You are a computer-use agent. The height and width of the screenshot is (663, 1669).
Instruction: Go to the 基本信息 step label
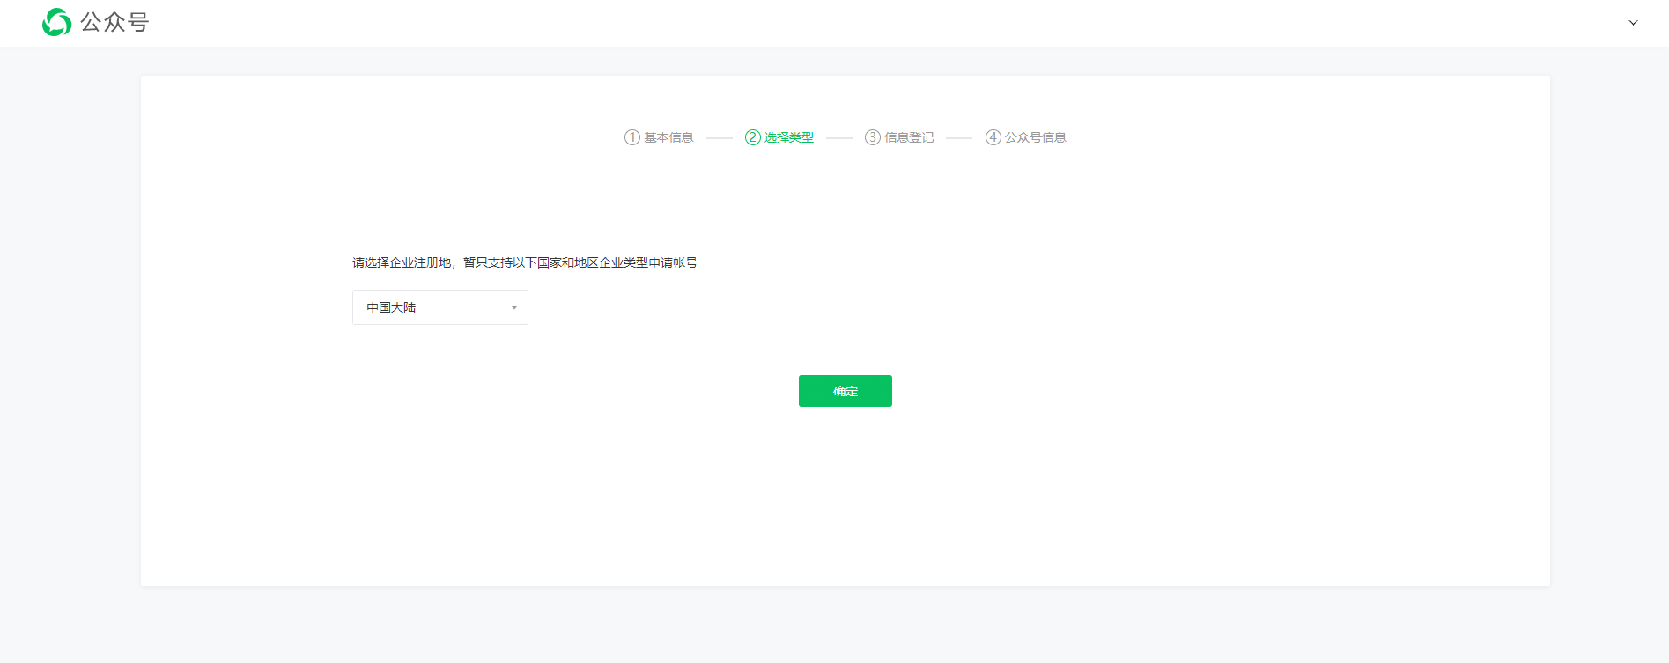tap(668, 137)
